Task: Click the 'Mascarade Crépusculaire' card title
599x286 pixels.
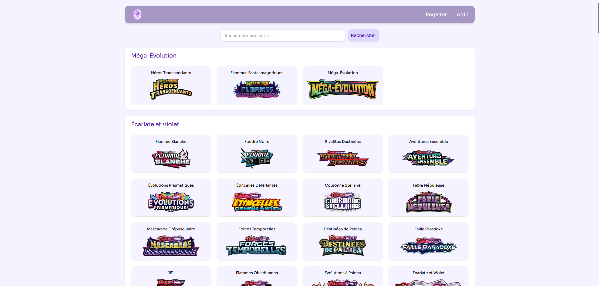Action: point(171,229)
